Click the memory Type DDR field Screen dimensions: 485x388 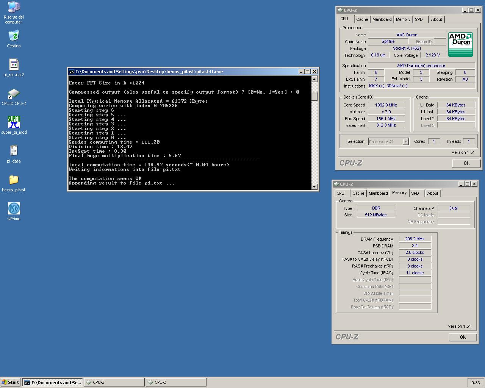(376, 208)
